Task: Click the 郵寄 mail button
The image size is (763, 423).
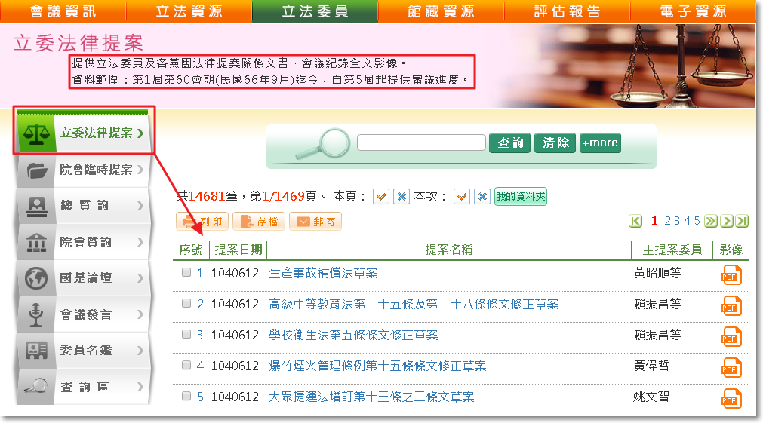Action: pos(315,222)
